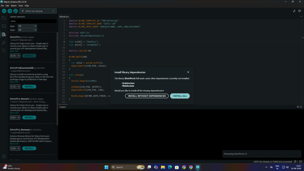This screenshot has height=171, width=304.
Task: Click the volume icon in system tray
Action: [x=287, y=167]
